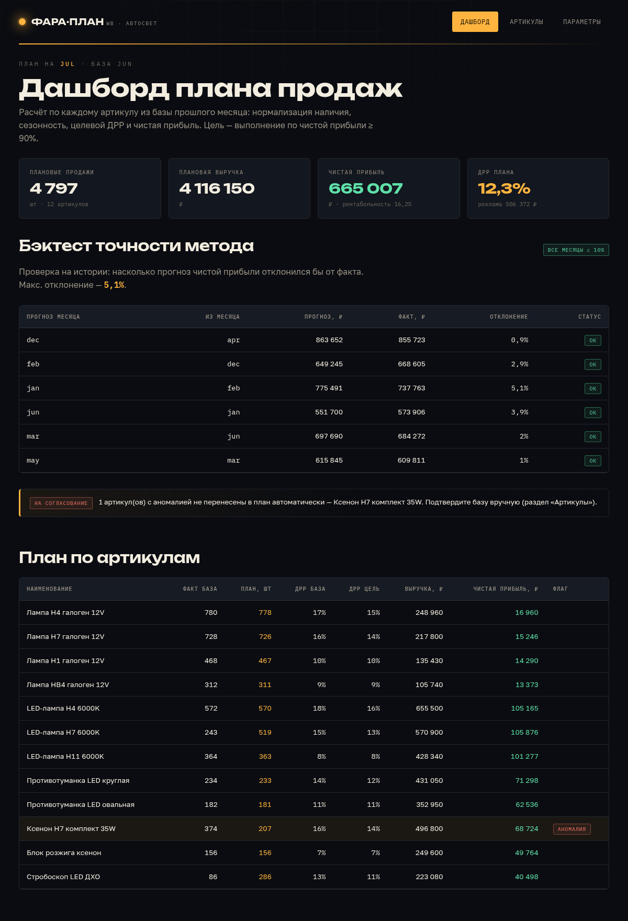The width and height of the screenshot is (628, 921).
Task: Click the Аномалия flag badge
Action: [572, 829]
